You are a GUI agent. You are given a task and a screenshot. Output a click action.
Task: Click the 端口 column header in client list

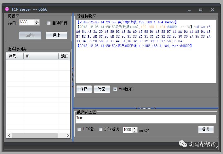(x=65, y=56)
